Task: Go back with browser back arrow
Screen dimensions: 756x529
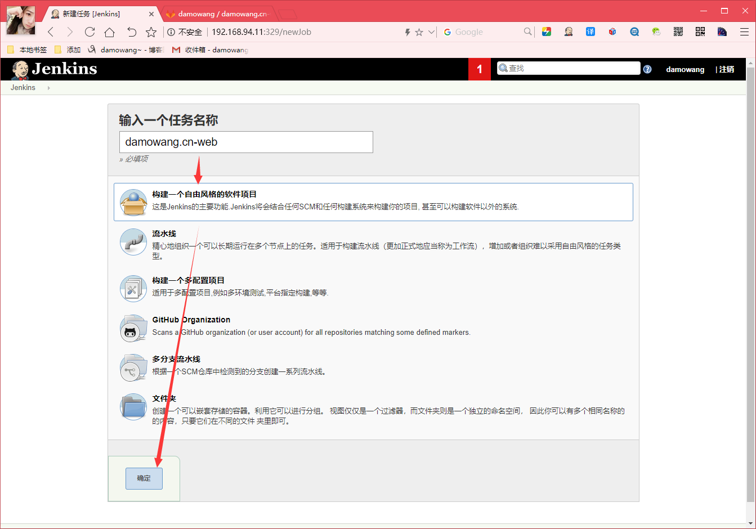Action: [x=51, y=32]
